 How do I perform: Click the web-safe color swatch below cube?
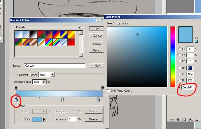click(196, 41)
